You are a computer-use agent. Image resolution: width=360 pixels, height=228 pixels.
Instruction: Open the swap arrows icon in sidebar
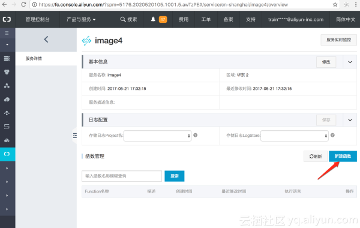click(x=7, y=126)
